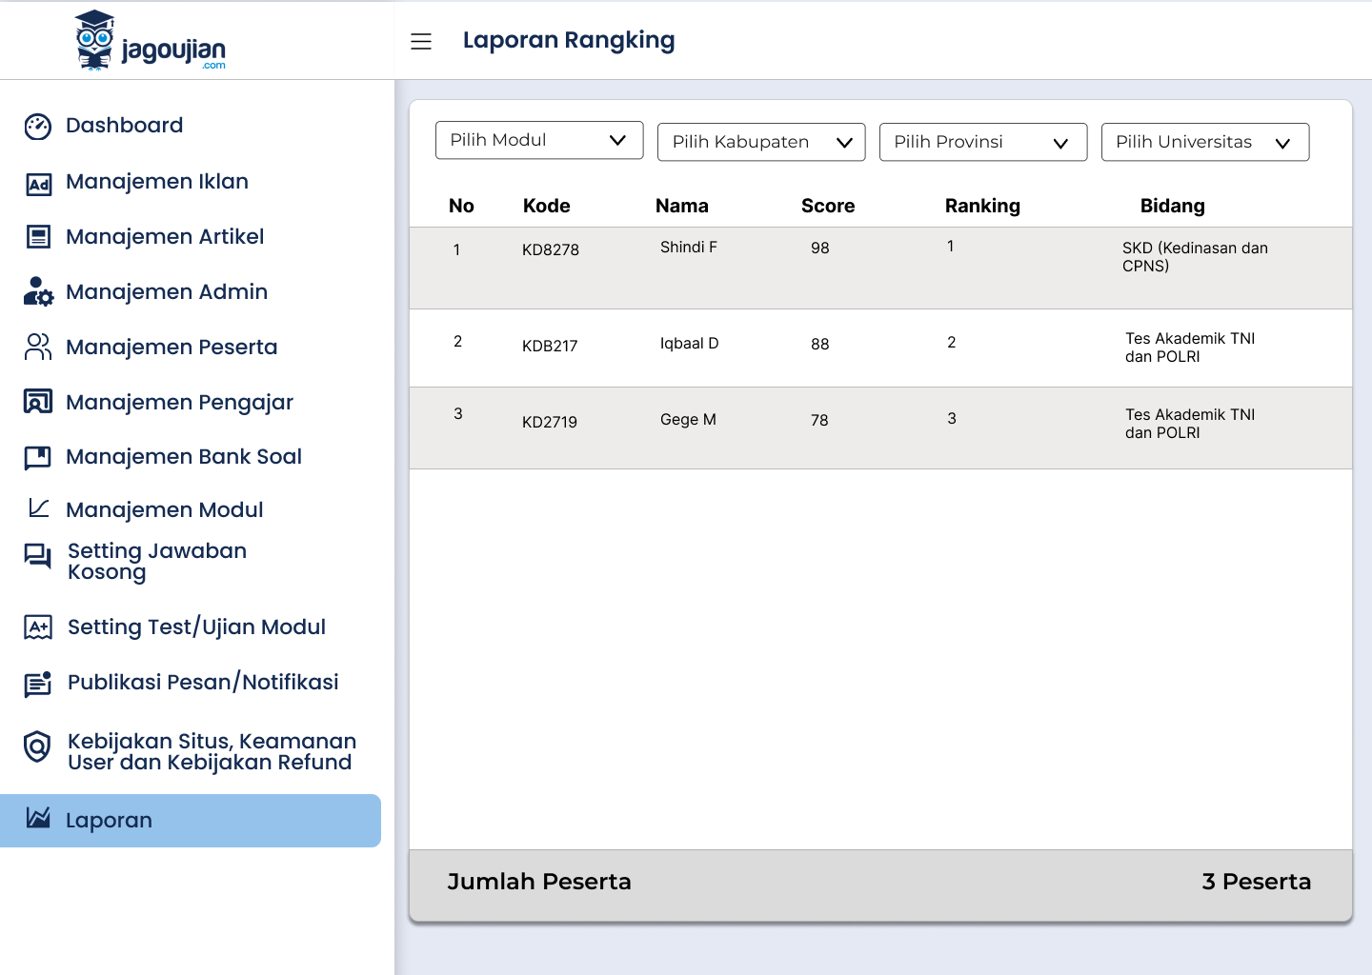Click the code KD2719
This screenshot has height=975, width=1372.
point(550,422)
